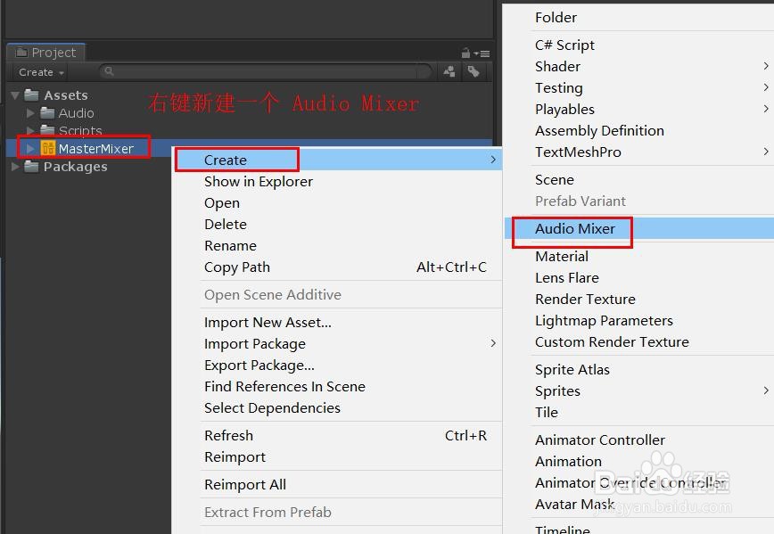Expand the Testing submenu arrow
The height and width of the screenshot is (534, 774).
coord(766,87)
